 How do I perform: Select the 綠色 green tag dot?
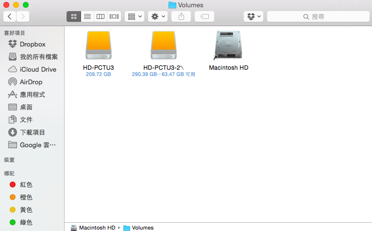click(x=13, y=222)
